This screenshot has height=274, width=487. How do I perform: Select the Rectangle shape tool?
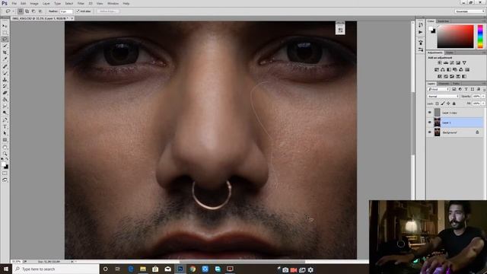[5, 140]
